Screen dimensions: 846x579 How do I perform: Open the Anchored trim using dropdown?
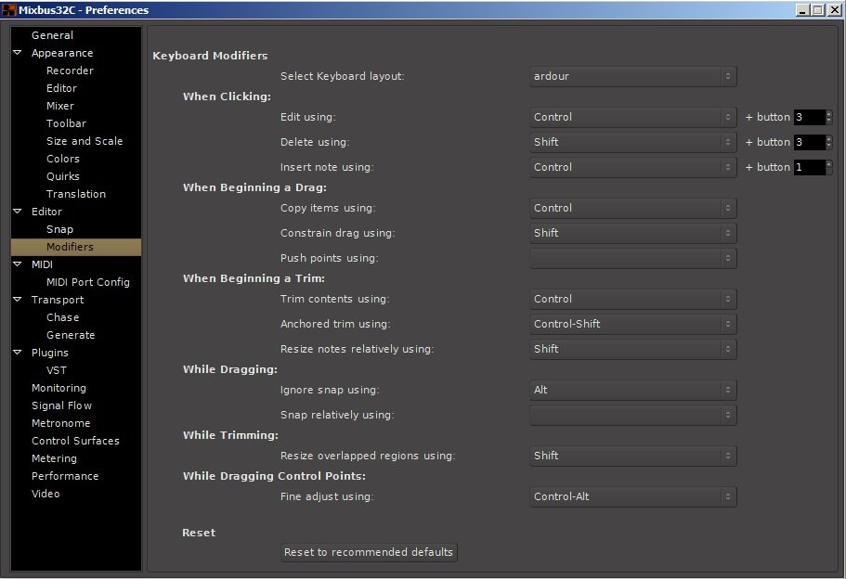tap(633, 324)
